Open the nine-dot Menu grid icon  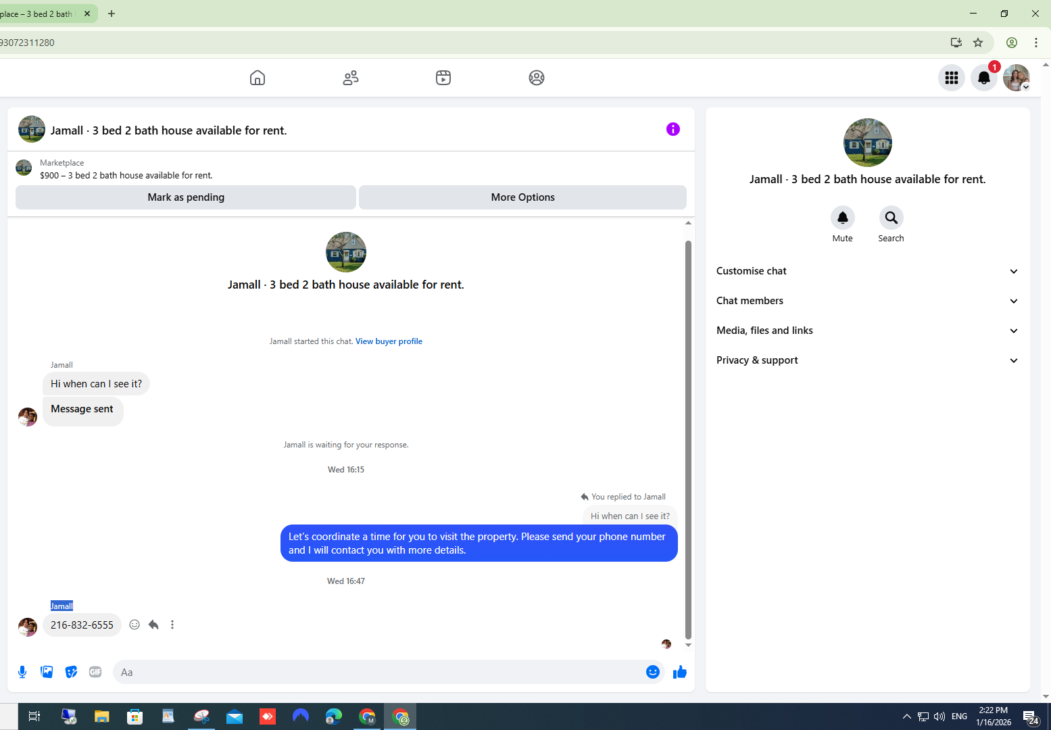(x=952, y=78)
